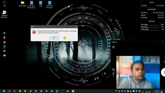
Task: Click the Camera live preview image
Action: (138, 72)
